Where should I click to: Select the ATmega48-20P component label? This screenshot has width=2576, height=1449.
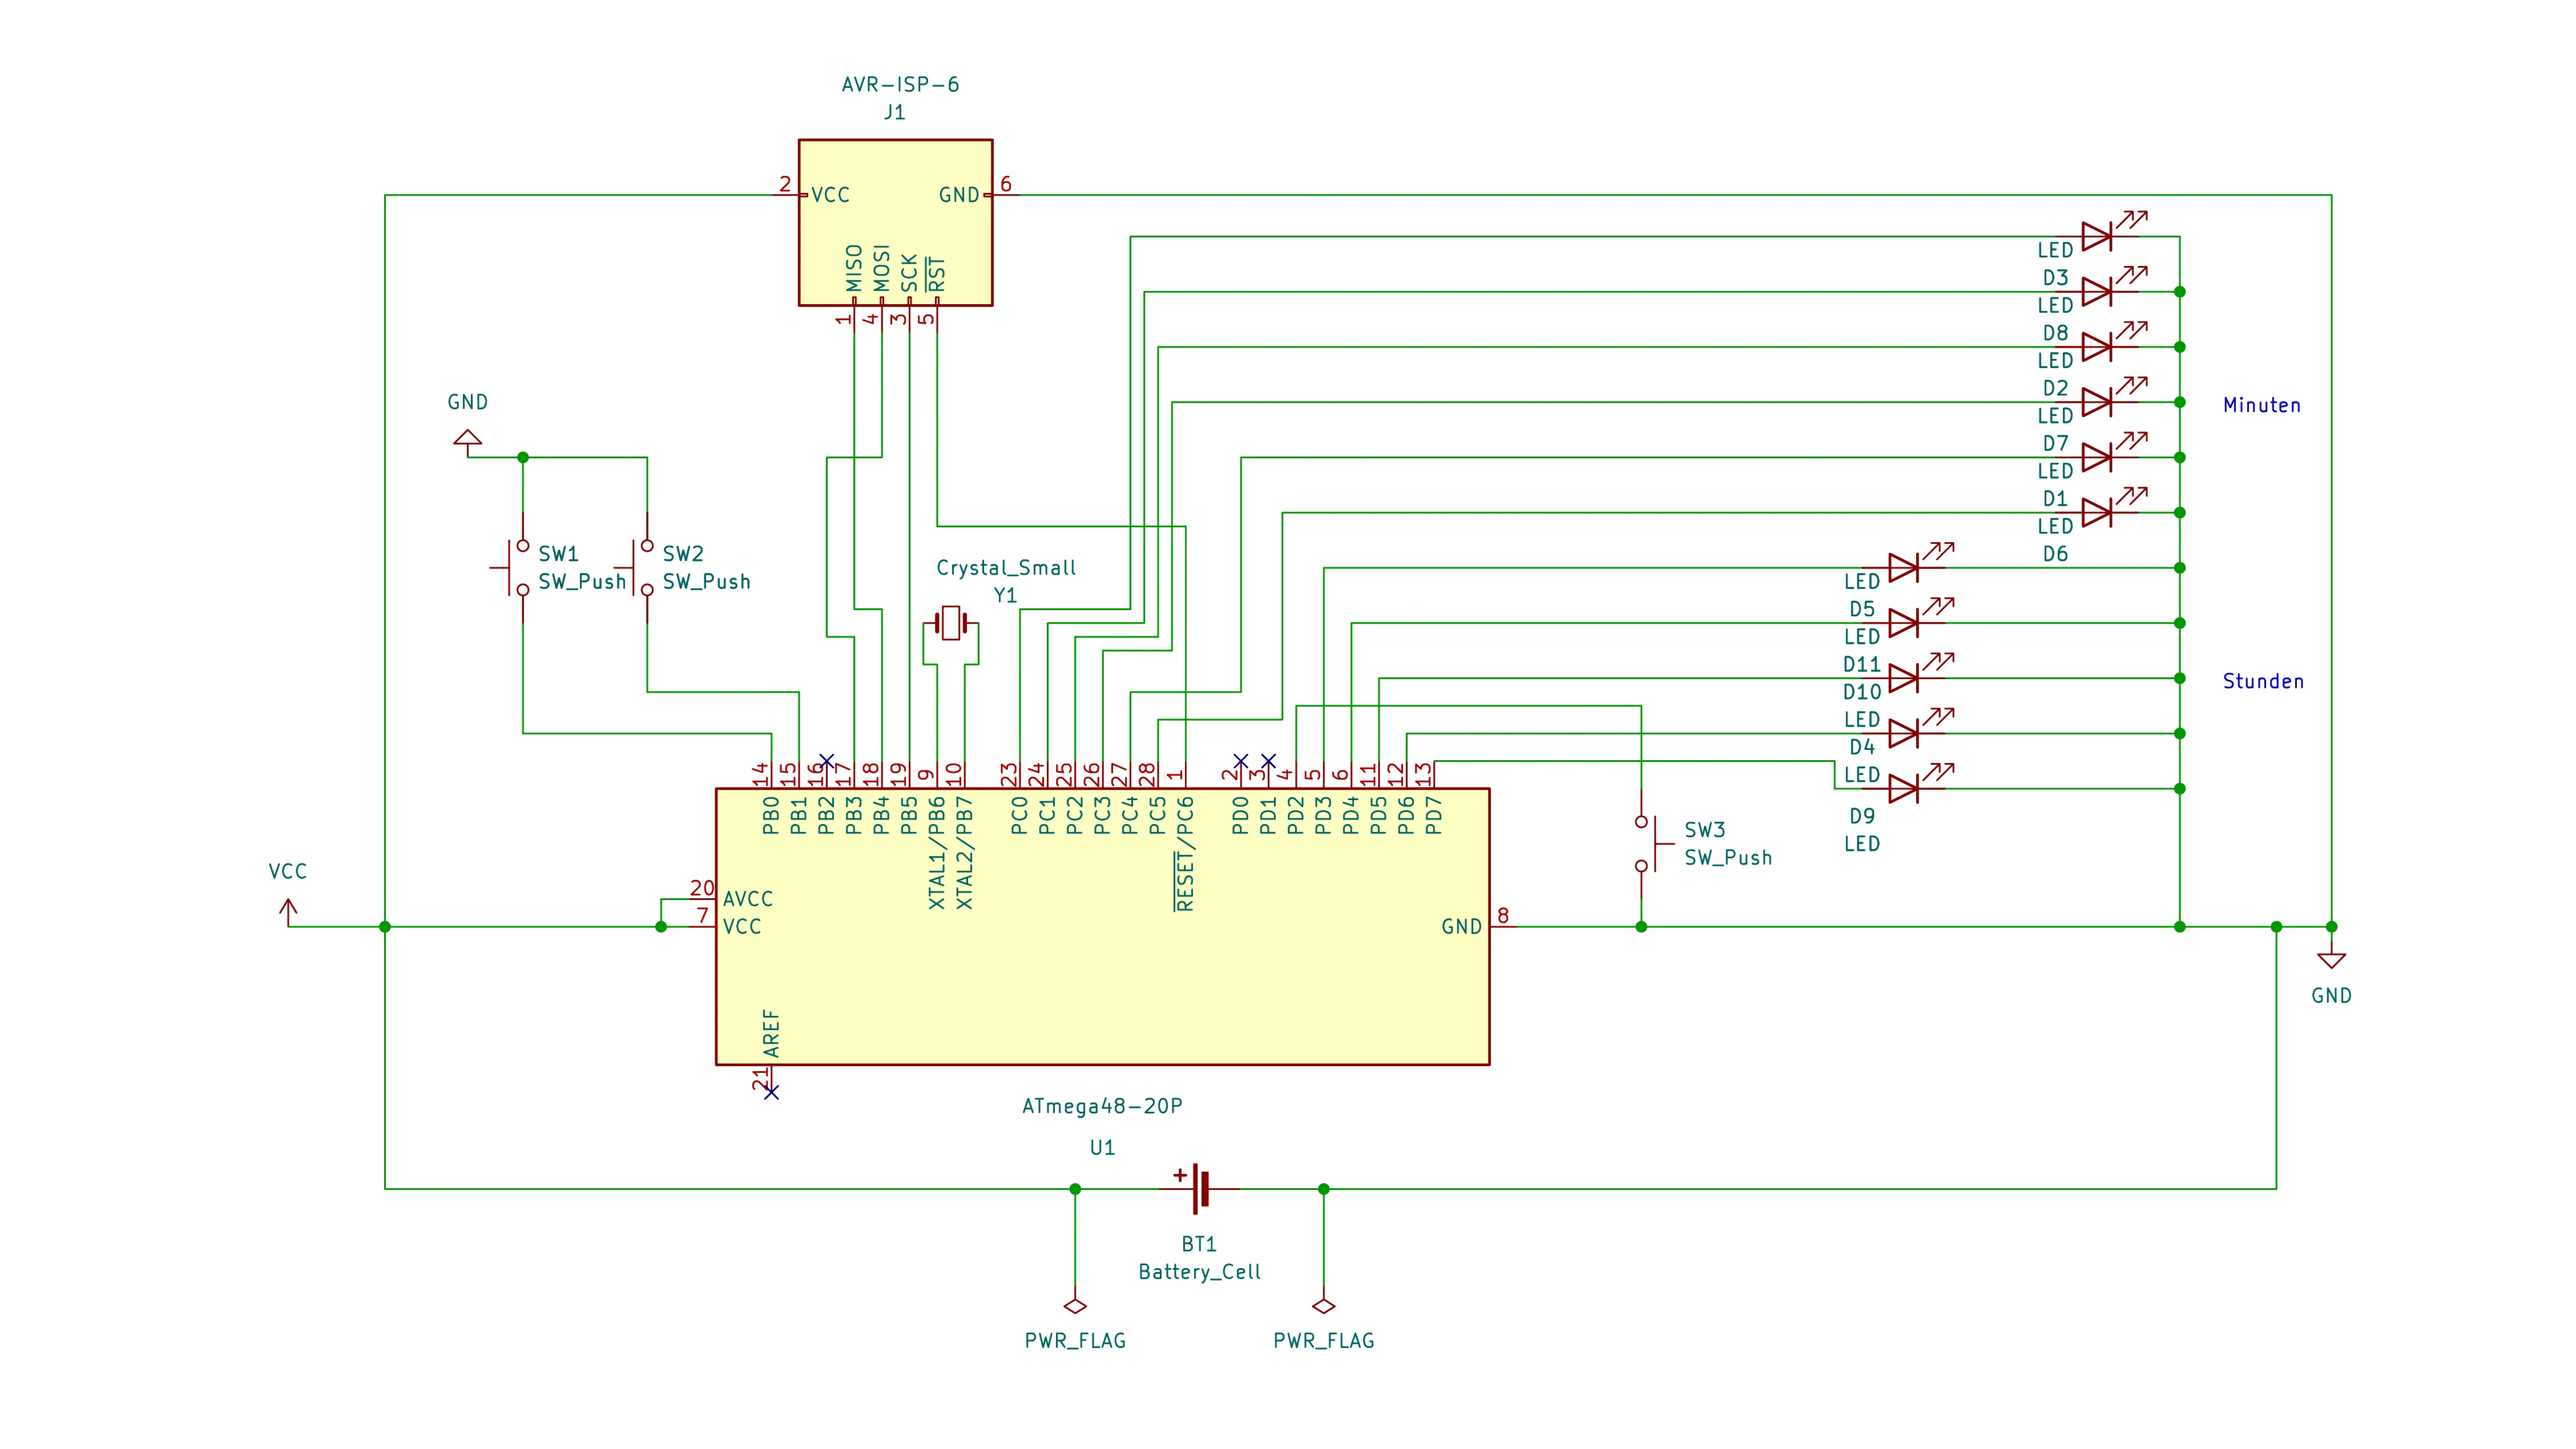(x=1102, y=1106)
